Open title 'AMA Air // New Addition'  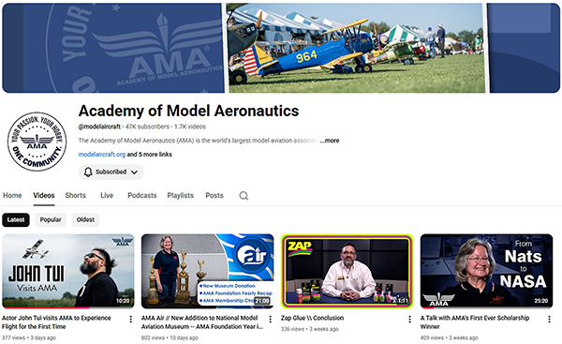point(202,322)
